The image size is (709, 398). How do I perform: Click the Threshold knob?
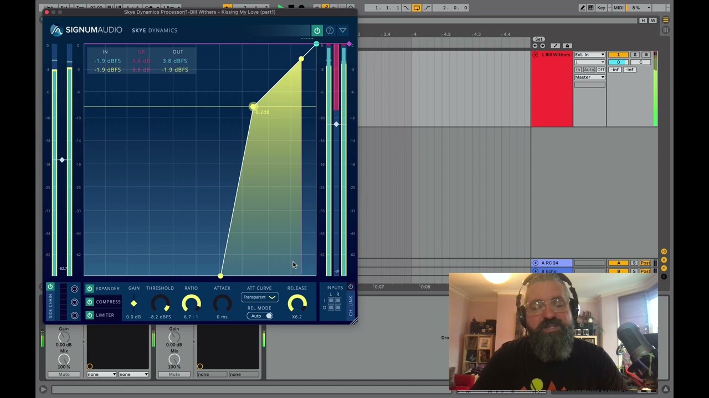[x=160, y=303]
